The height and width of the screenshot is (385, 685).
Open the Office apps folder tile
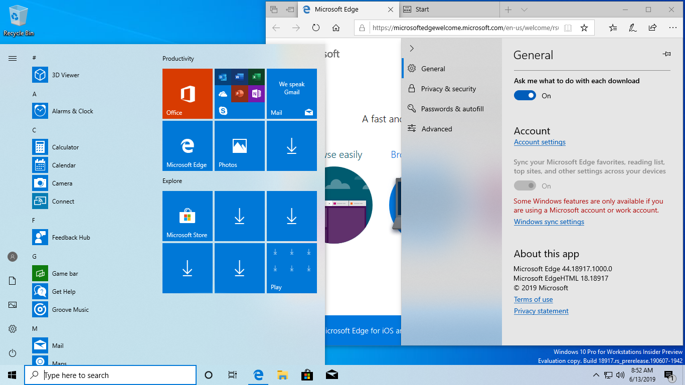point(240,94)
